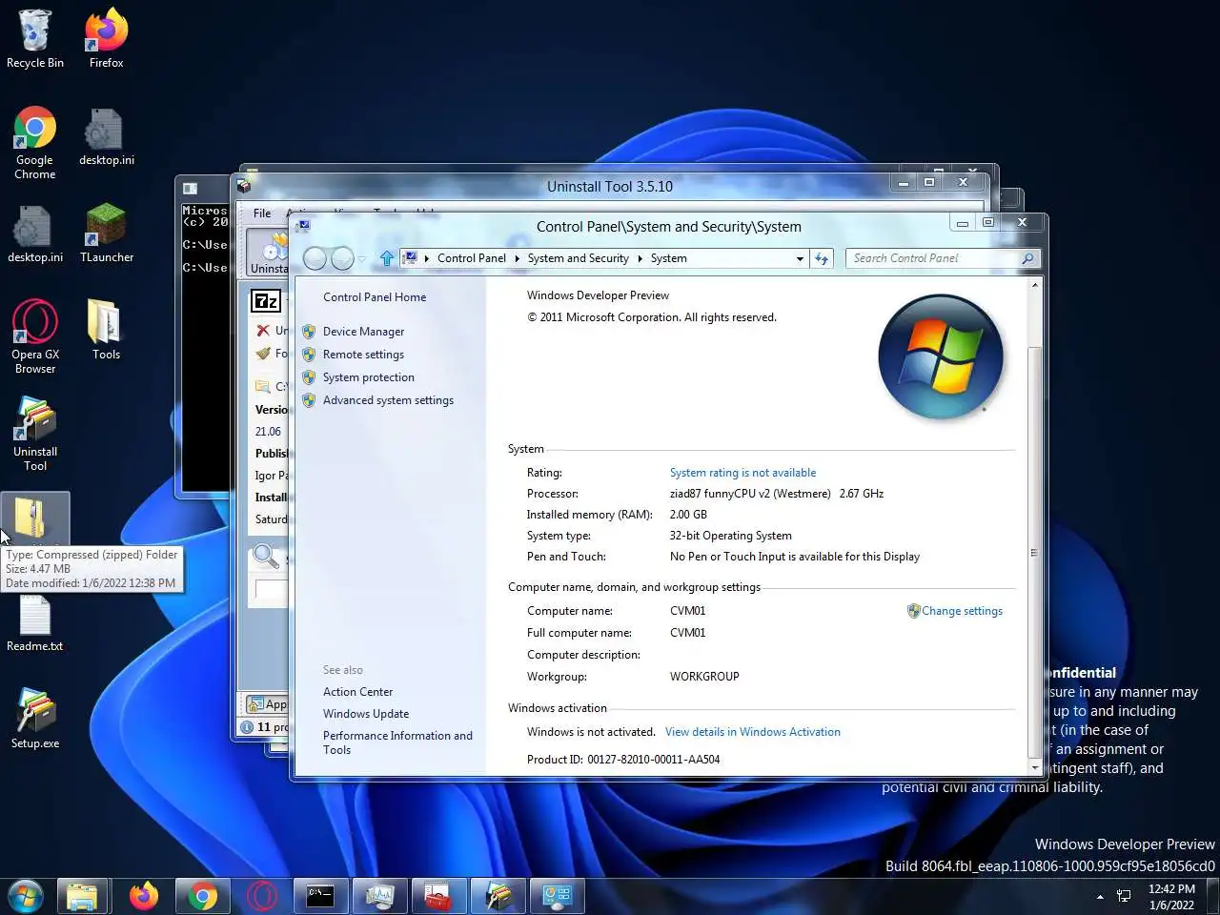1220x915 pixels.
Task: Click the System and Security breadcrumb
Action: coord(579,258)
